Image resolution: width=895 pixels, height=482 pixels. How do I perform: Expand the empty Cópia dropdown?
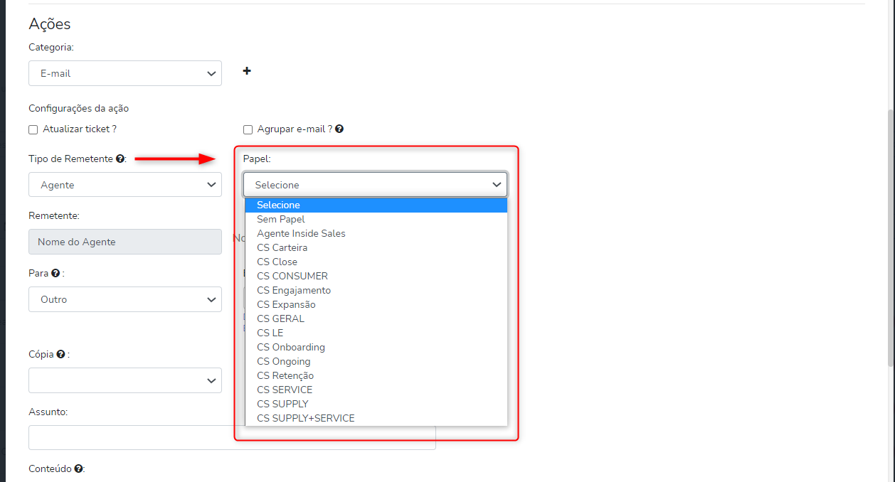(125, 380)
